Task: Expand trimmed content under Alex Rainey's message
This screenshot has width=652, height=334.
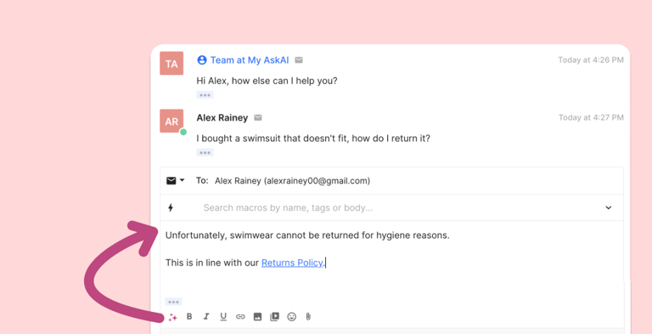Action: point(205,152)
